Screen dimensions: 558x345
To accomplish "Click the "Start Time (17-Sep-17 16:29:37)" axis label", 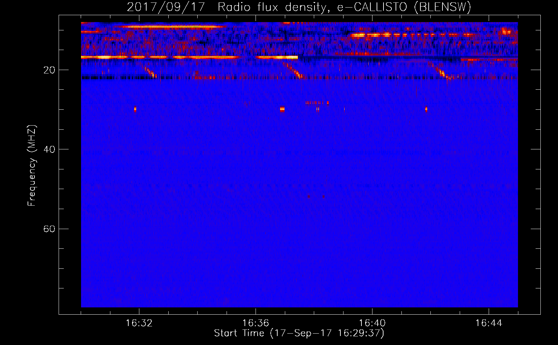I will [x=299, y=333].
